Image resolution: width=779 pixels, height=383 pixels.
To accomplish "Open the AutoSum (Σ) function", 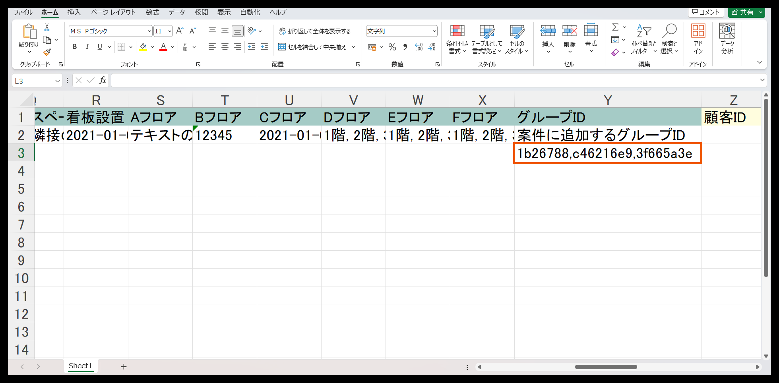I will click(x=615, y=27).
